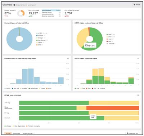The height and width of the screenshot is (136, 144).
Task: Toggle 2xx legend below status depth chart
Action: click(77, 88)
